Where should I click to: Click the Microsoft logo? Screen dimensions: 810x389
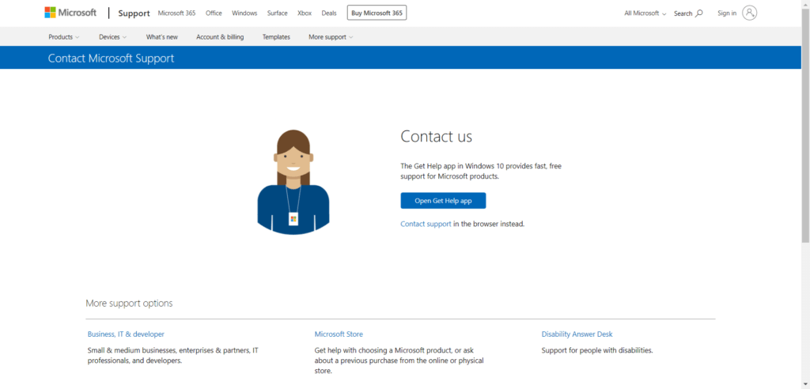click(x=70, y=13)
